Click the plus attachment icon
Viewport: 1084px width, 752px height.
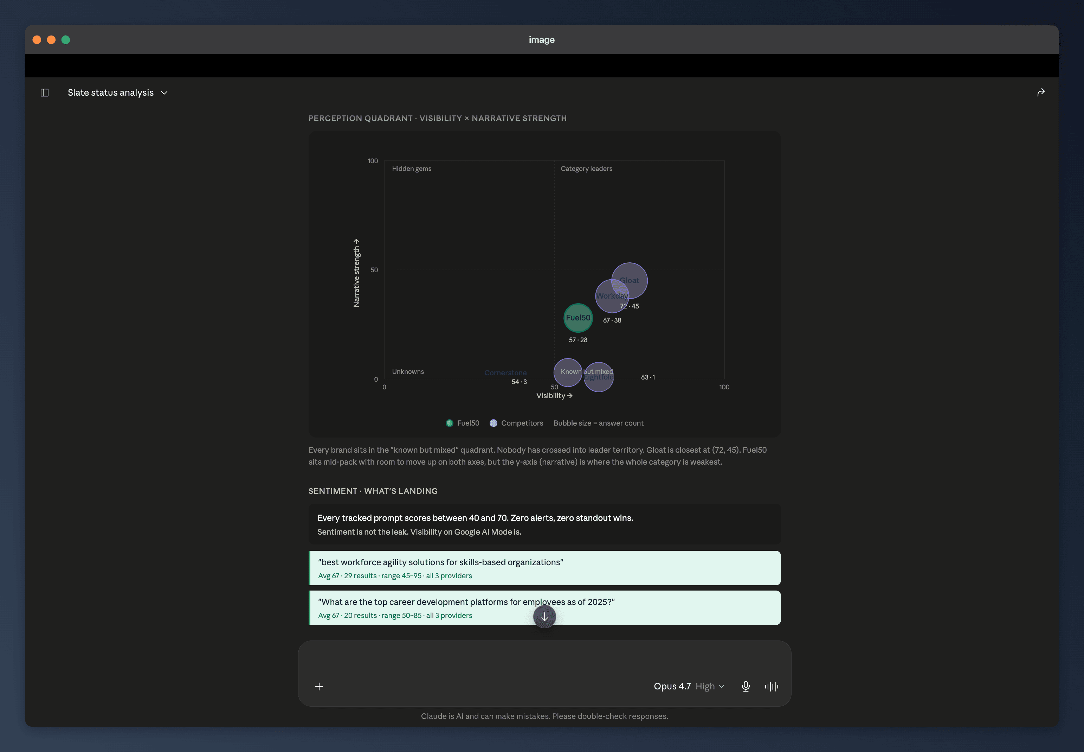(x=319, y=687)
